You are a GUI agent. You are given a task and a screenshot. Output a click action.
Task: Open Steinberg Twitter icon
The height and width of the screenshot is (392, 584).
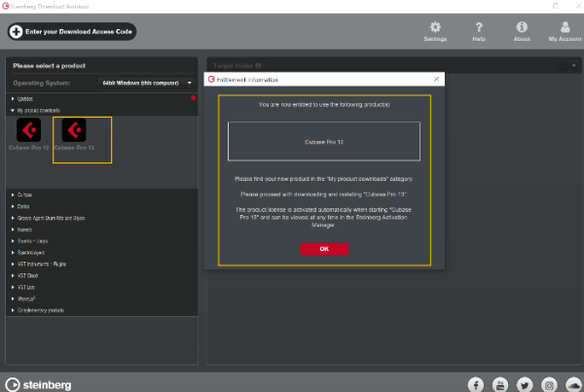[525, 384]
